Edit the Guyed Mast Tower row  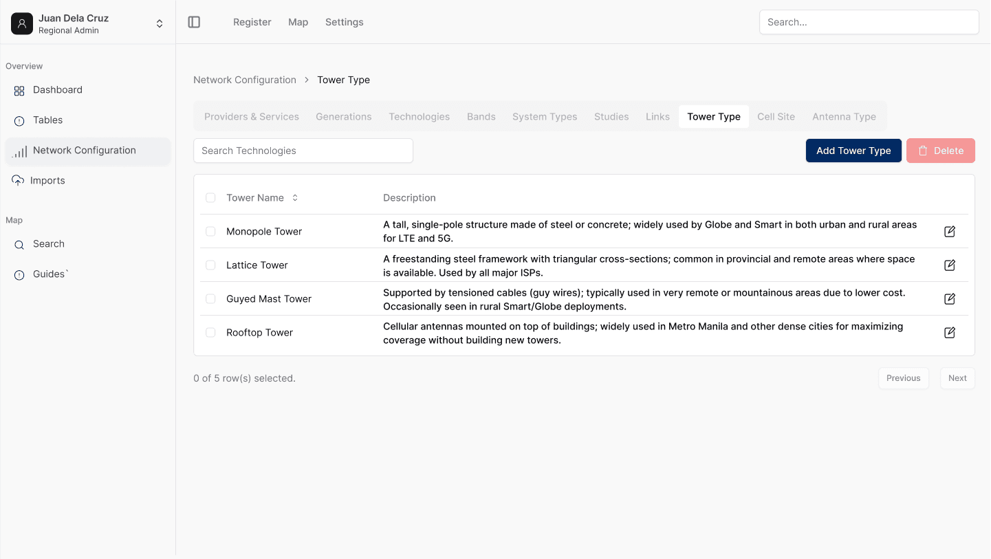pos(950,299)
